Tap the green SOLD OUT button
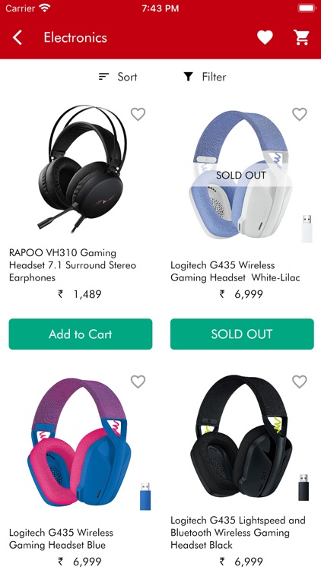The image size is (321, 570). [x=242, y=334]
